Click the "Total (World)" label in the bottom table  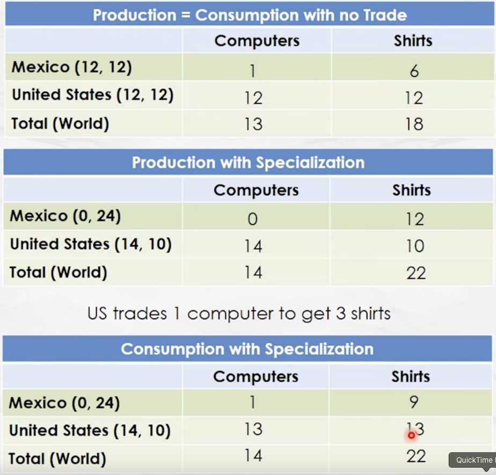pyautogui.click(x=57, y=459)
